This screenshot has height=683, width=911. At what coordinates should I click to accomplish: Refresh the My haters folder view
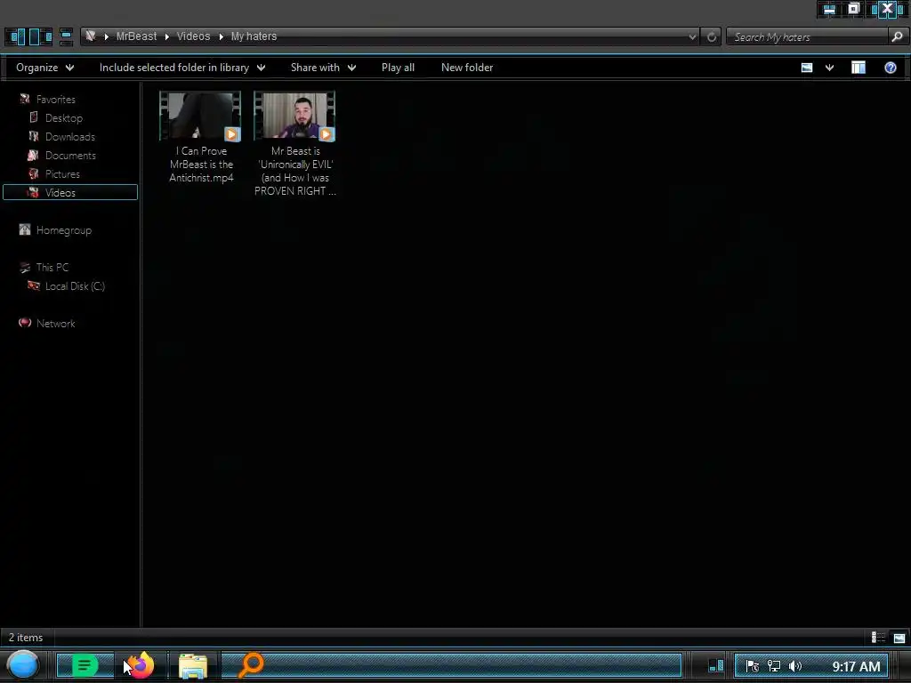tap(711, 37)
